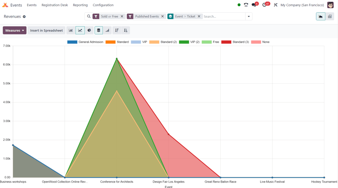Open the Configuration menu
338x188 pixels.
pyautogui.click(x=103, y=5)
